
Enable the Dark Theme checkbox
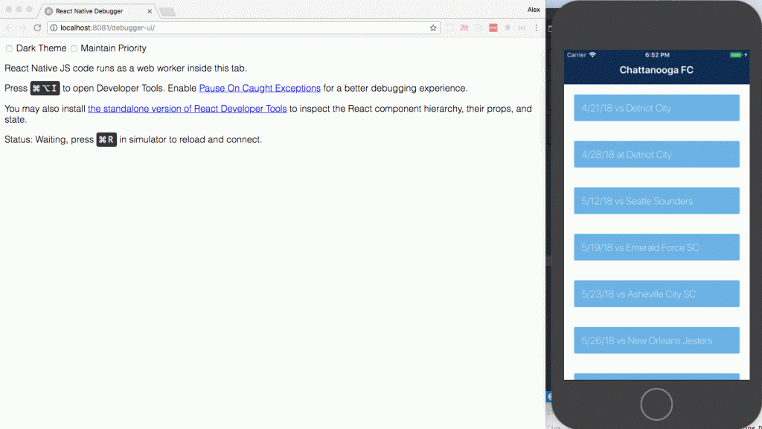[x=8, y=48]
